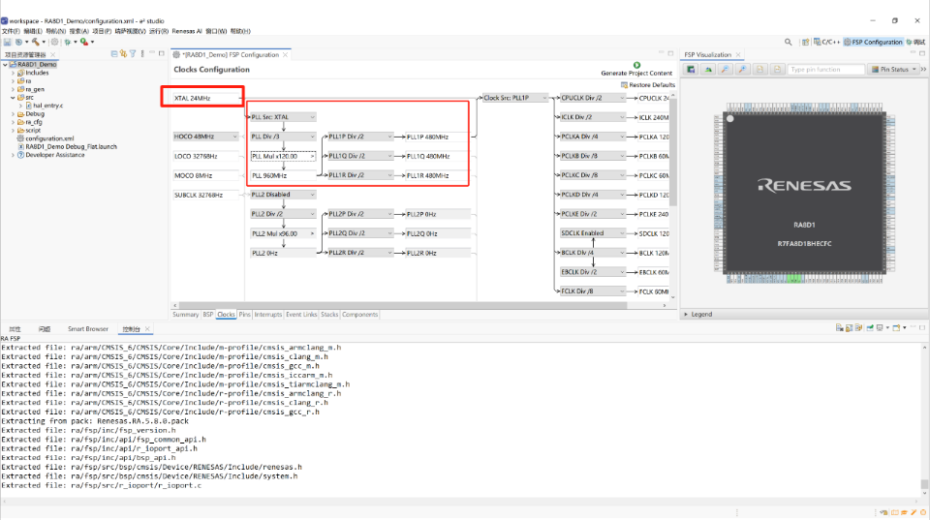
Task: Collapse all in project explorer toolbar
Action: pos(114,54)
